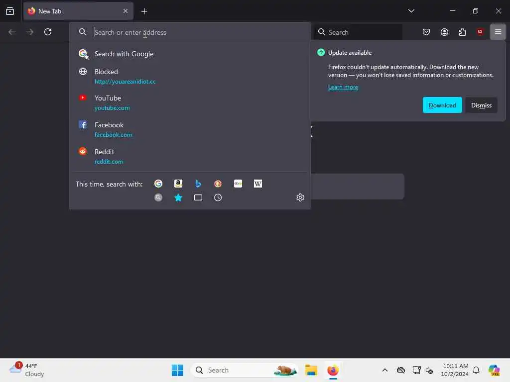Open File Explorer from taskbar
510x382 pixels.
[311, 370]
